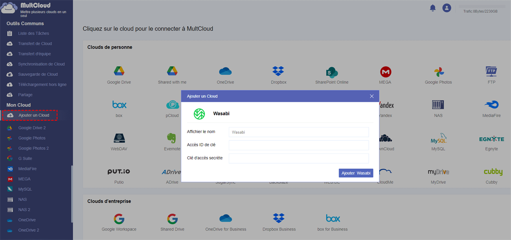This screenshot has height=240, width=511.
Task: Choose the OneDrive cloud icon
Action: click(x=225, y=71)
